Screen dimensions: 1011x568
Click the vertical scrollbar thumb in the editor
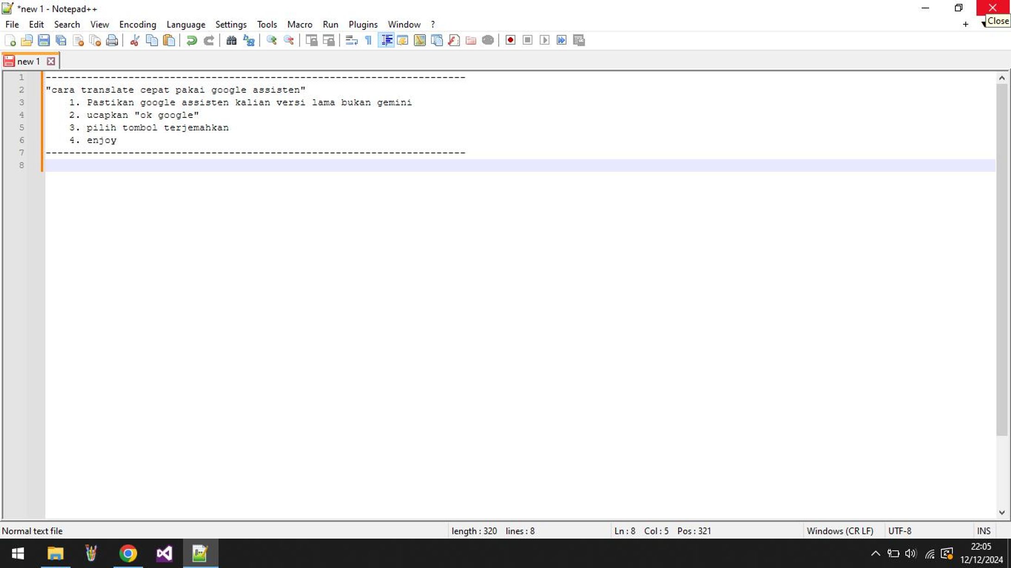click(1002, 259)
